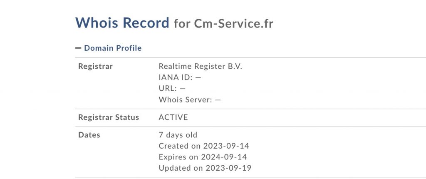
Task: Click the 7 days old text
Action: tap(178, 135)
